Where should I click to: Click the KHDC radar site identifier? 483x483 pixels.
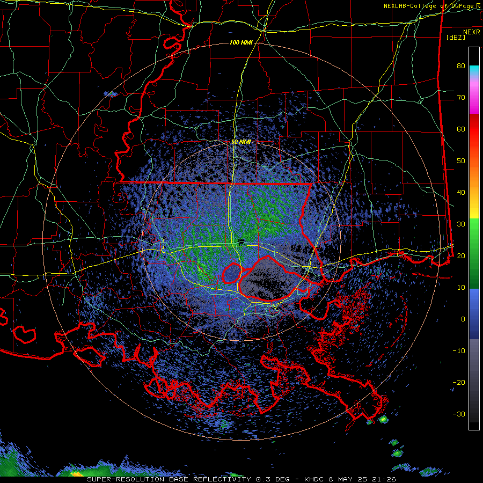tap(314, 479)
